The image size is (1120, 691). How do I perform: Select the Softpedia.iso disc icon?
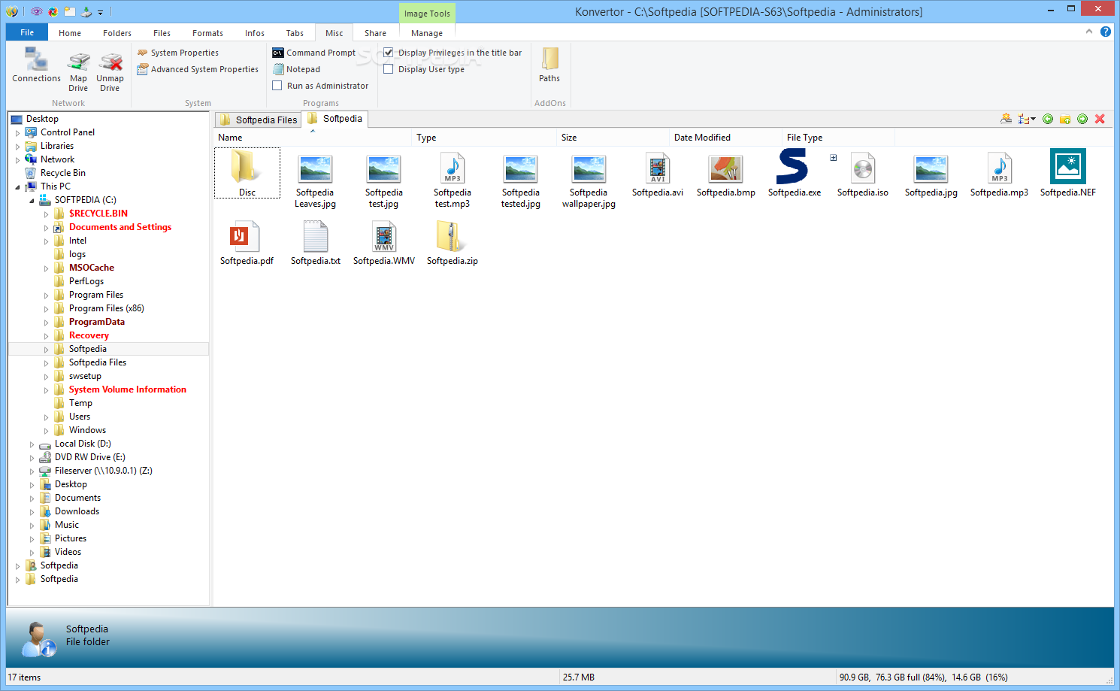863,168
